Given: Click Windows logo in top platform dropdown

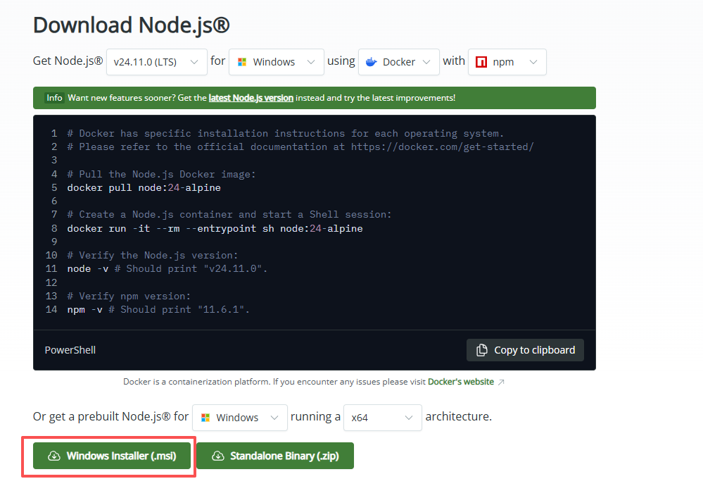Looking at the screenshot, I should [242, 62].
